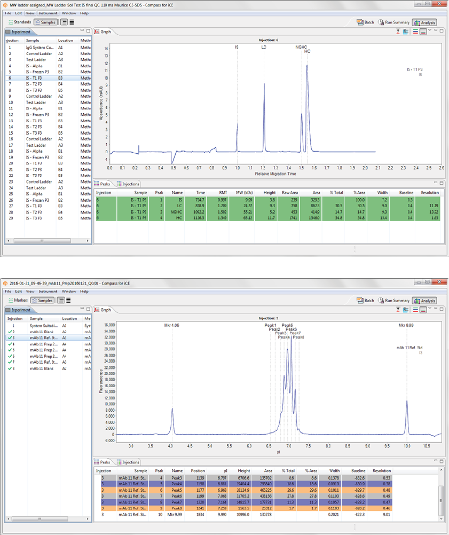Click the NGHC peak row in Peaks table
Screen dimensions: 449x535
pyautogui.click(x=268, y=212)
